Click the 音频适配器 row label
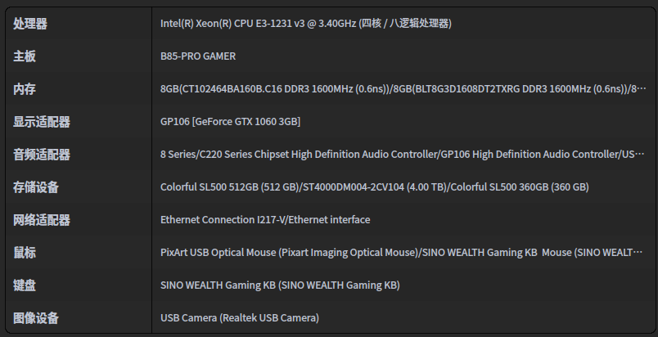Image resolution: width=658 pixels, height=337 pixels. (42, 155)
